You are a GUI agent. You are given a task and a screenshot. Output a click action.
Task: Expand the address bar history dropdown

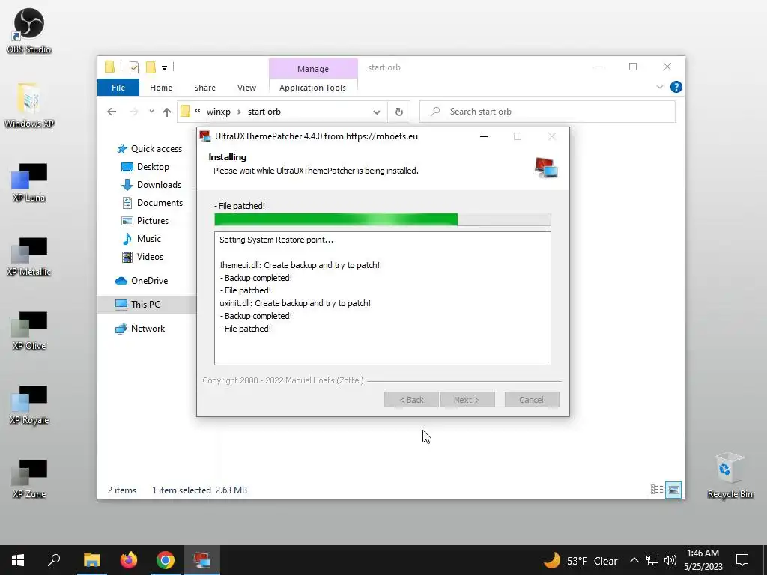377,112
